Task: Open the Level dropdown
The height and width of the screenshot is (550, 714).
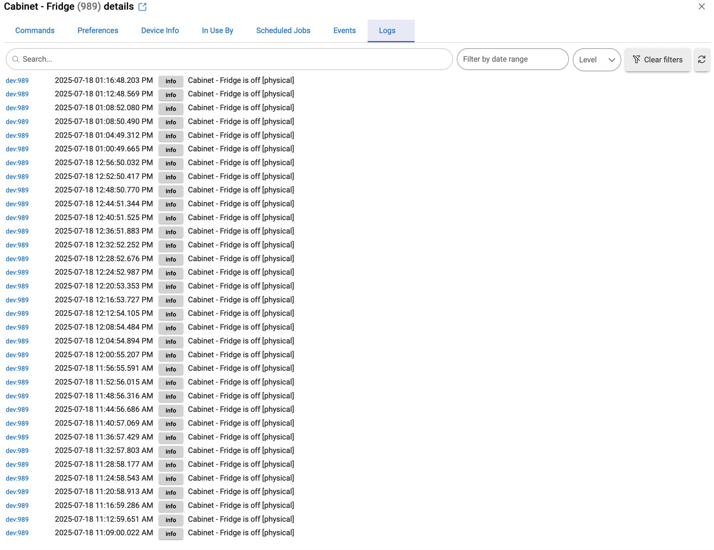Action: [x=596, y=60]
